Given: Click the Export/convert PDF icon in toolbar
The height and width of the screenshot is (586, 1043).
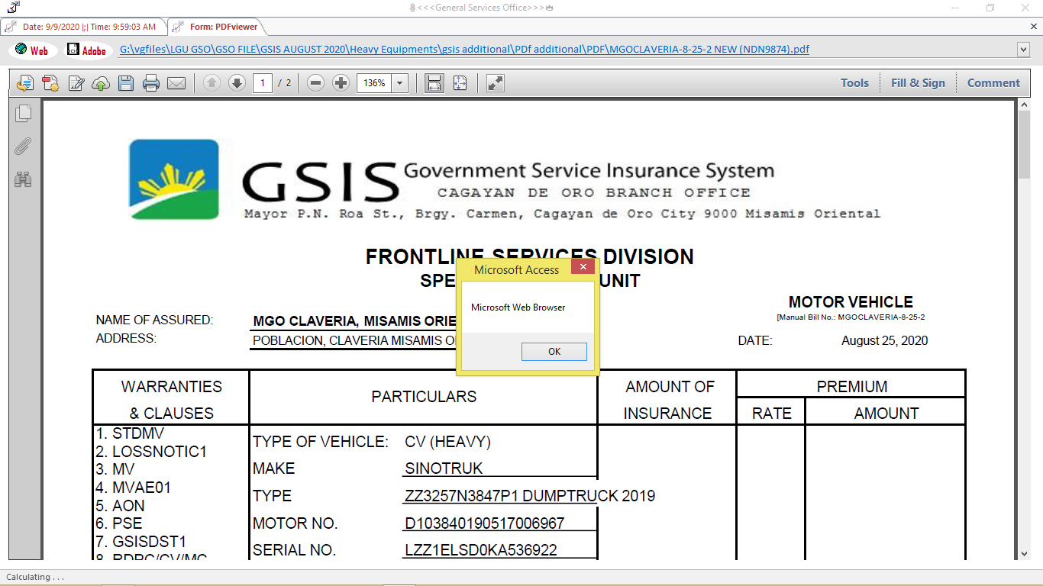Looking at the screenshot, I should point(25,83).
